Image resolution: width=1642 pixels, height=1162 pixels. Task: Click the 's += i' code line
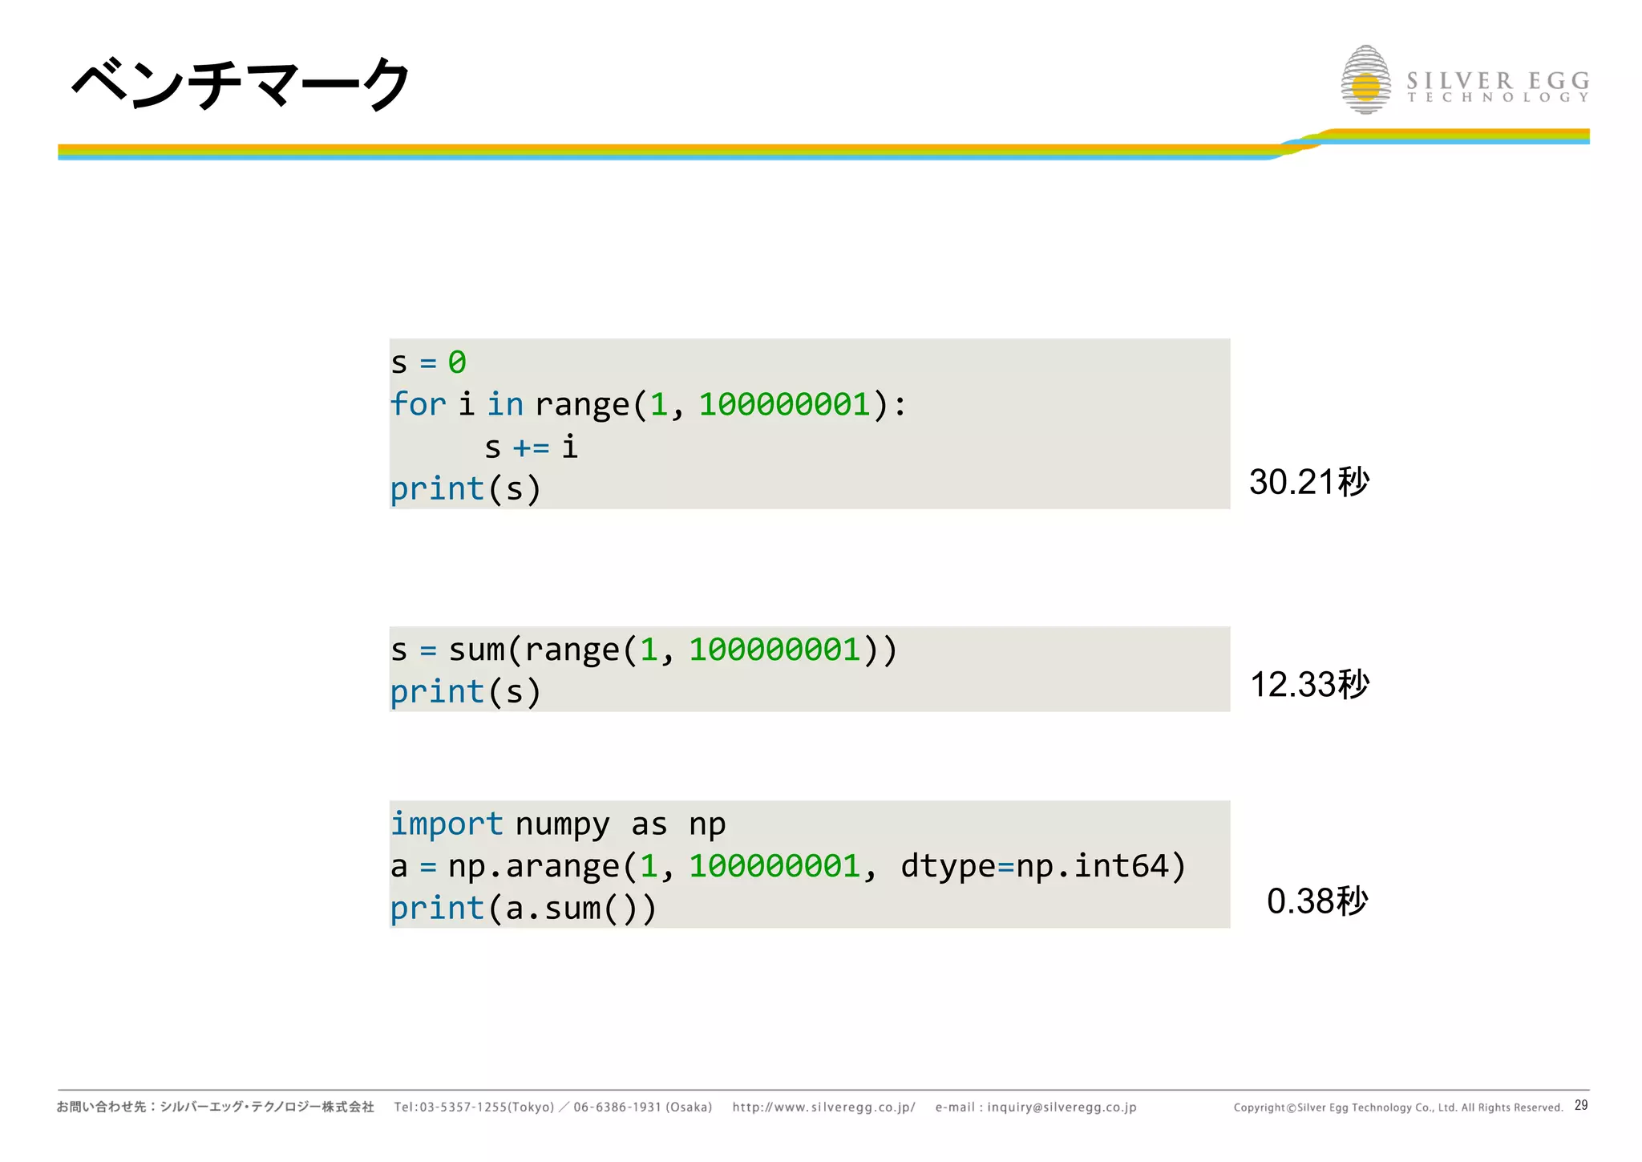pyautogui.click(x=531, y=447)
